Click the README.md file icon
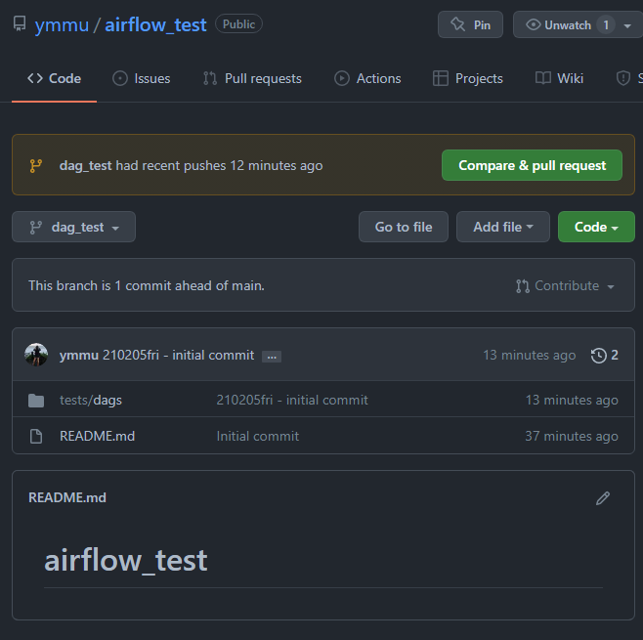Screen dimensions: 643x640 (36, 436)
